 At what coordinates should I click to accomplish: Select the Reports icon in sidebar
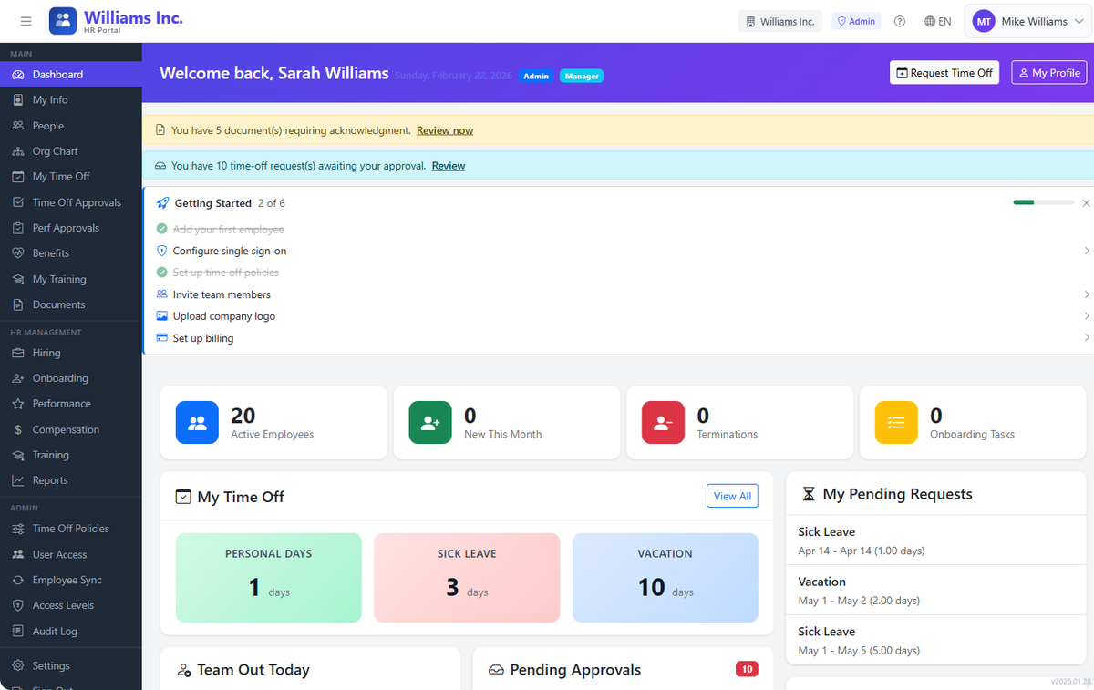pyautogui.click(x=19, y=479)
